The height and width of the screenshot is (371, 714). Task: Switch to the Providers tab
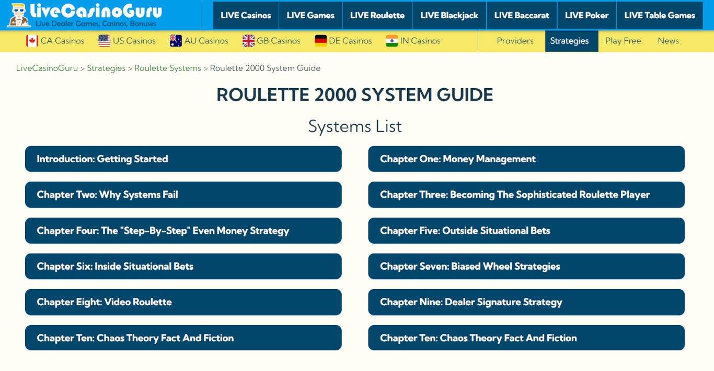[515, 41]
